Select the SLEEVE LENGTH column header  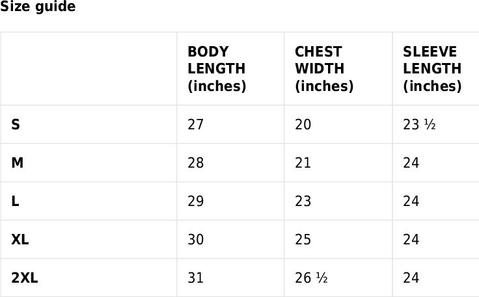tap(432, 69)
